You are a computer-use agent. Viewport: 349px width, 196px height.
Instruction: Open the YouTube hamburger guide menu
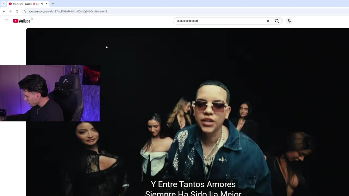pos(7,21)
